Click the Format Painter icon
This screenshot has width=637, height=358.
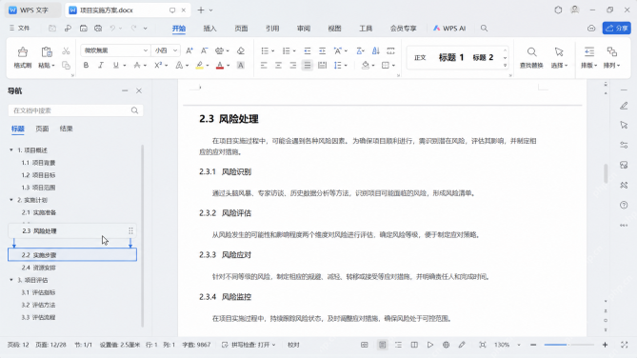pyautogui.click(x=23, y=52)
